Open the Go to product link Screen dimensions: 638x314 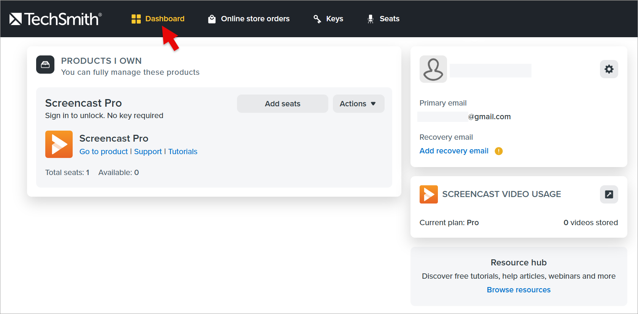click(x=103, y=151)
